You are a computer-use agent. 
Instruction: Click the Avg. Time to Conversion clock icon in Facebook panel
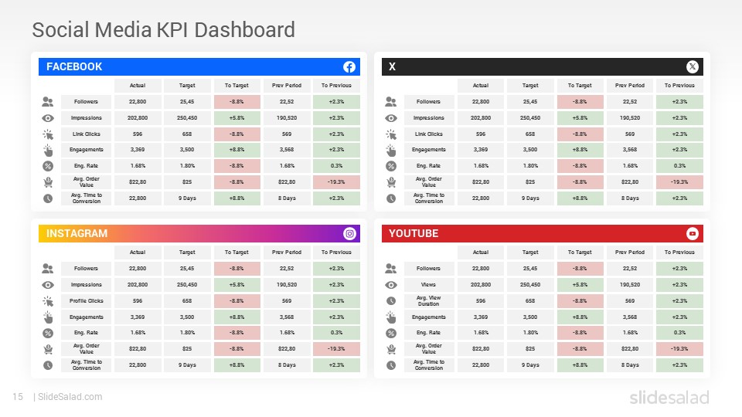tap(48, 198)
